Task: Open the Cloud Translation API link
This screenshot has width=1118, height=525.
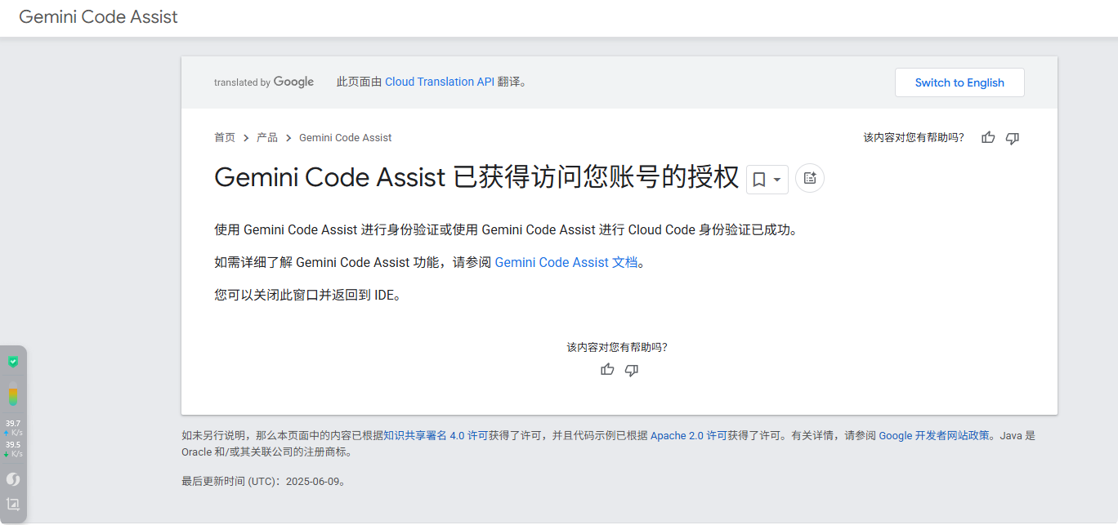Action: coord(440,82)
